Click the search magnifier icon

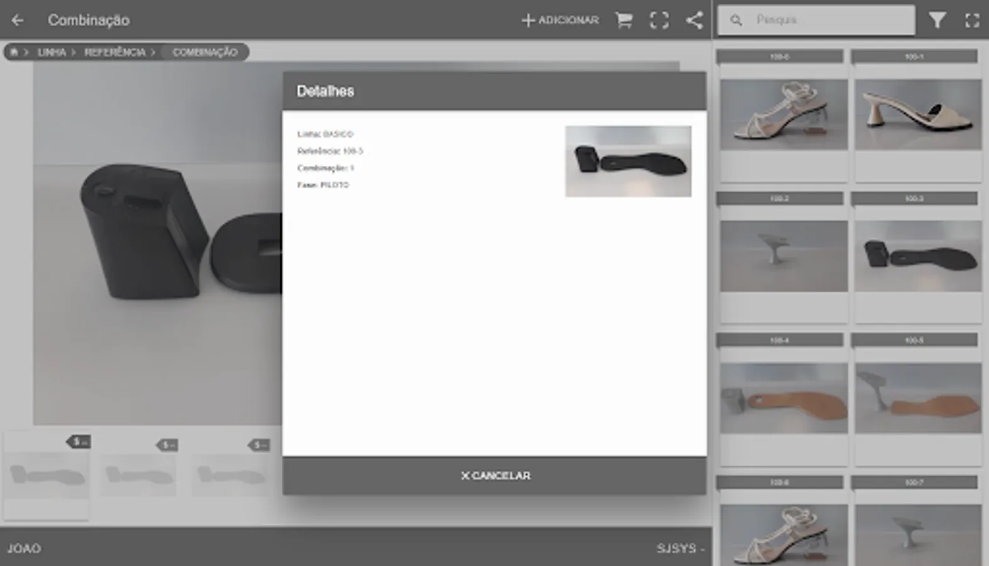736,20
